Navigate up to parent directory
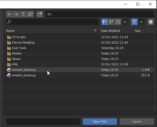The image size is (157, 127). (x=23, y=14)
